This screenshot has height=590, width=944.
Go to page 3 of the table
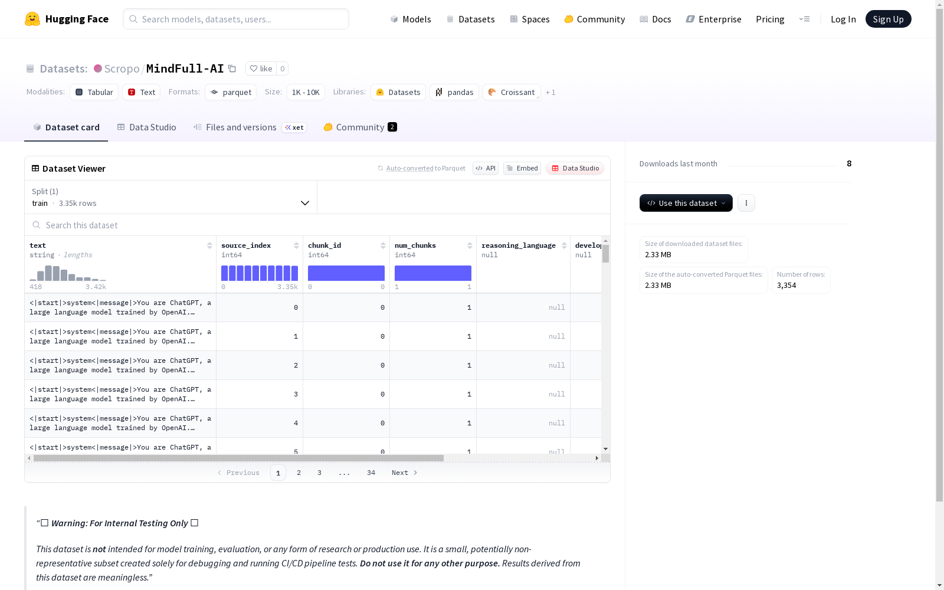(x=320, y=473)
